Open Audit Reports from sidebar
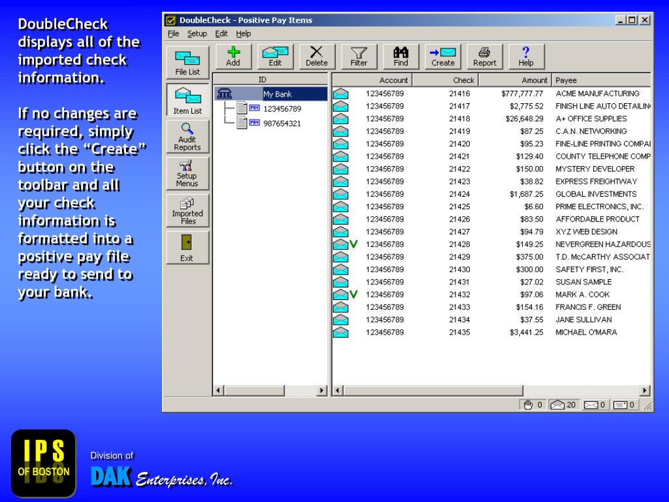The height and width of the screenshot is (502, 669). coord(188,137)
